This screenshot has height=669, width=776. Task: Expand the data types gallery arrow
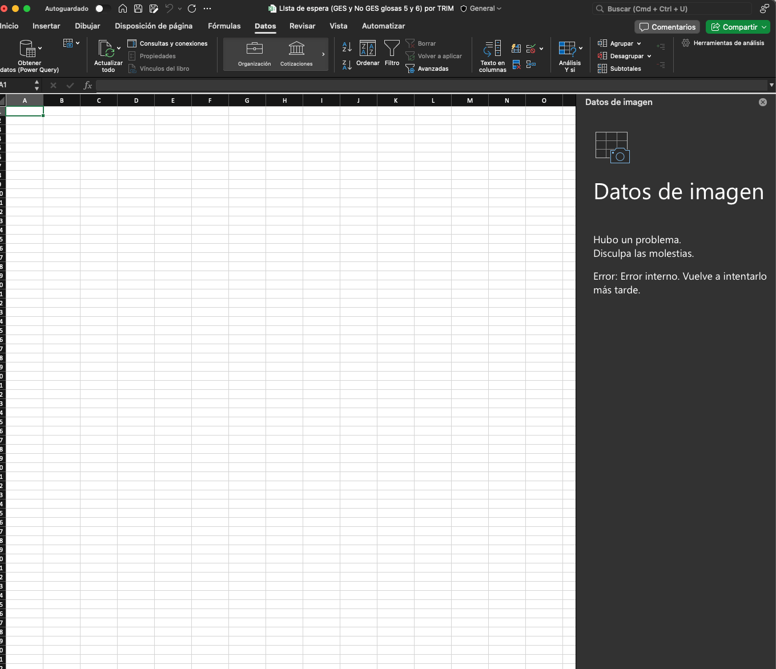323,54
